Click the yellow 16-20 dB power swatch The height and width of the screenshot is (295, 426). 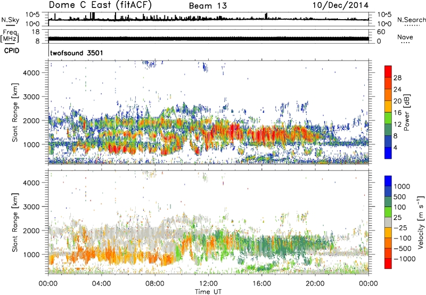point(388,106)
